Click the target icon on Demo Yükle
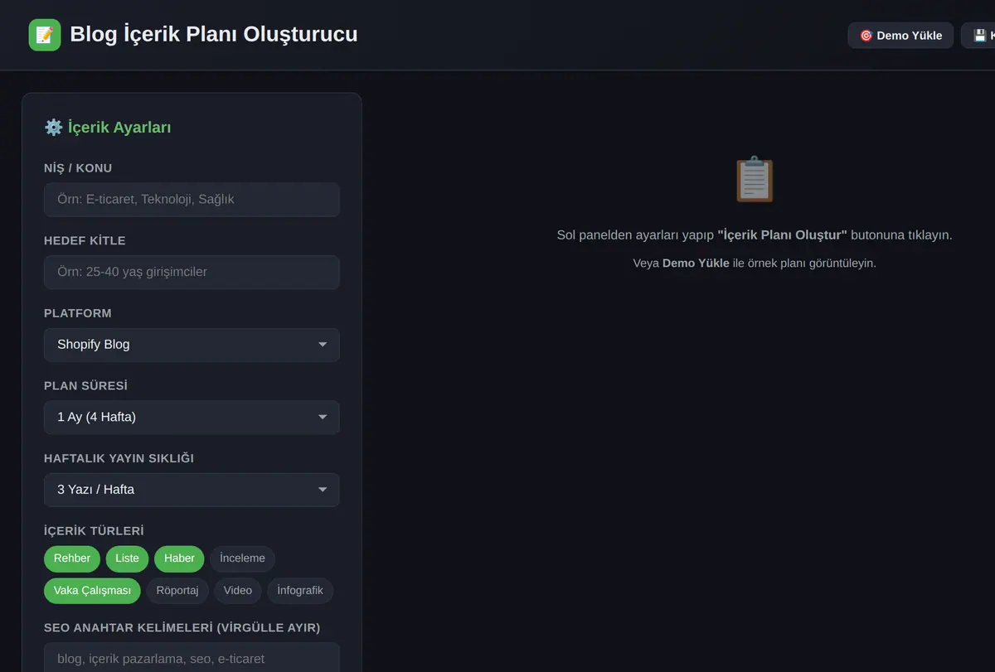The image size is (995, 672). [866, 36]
